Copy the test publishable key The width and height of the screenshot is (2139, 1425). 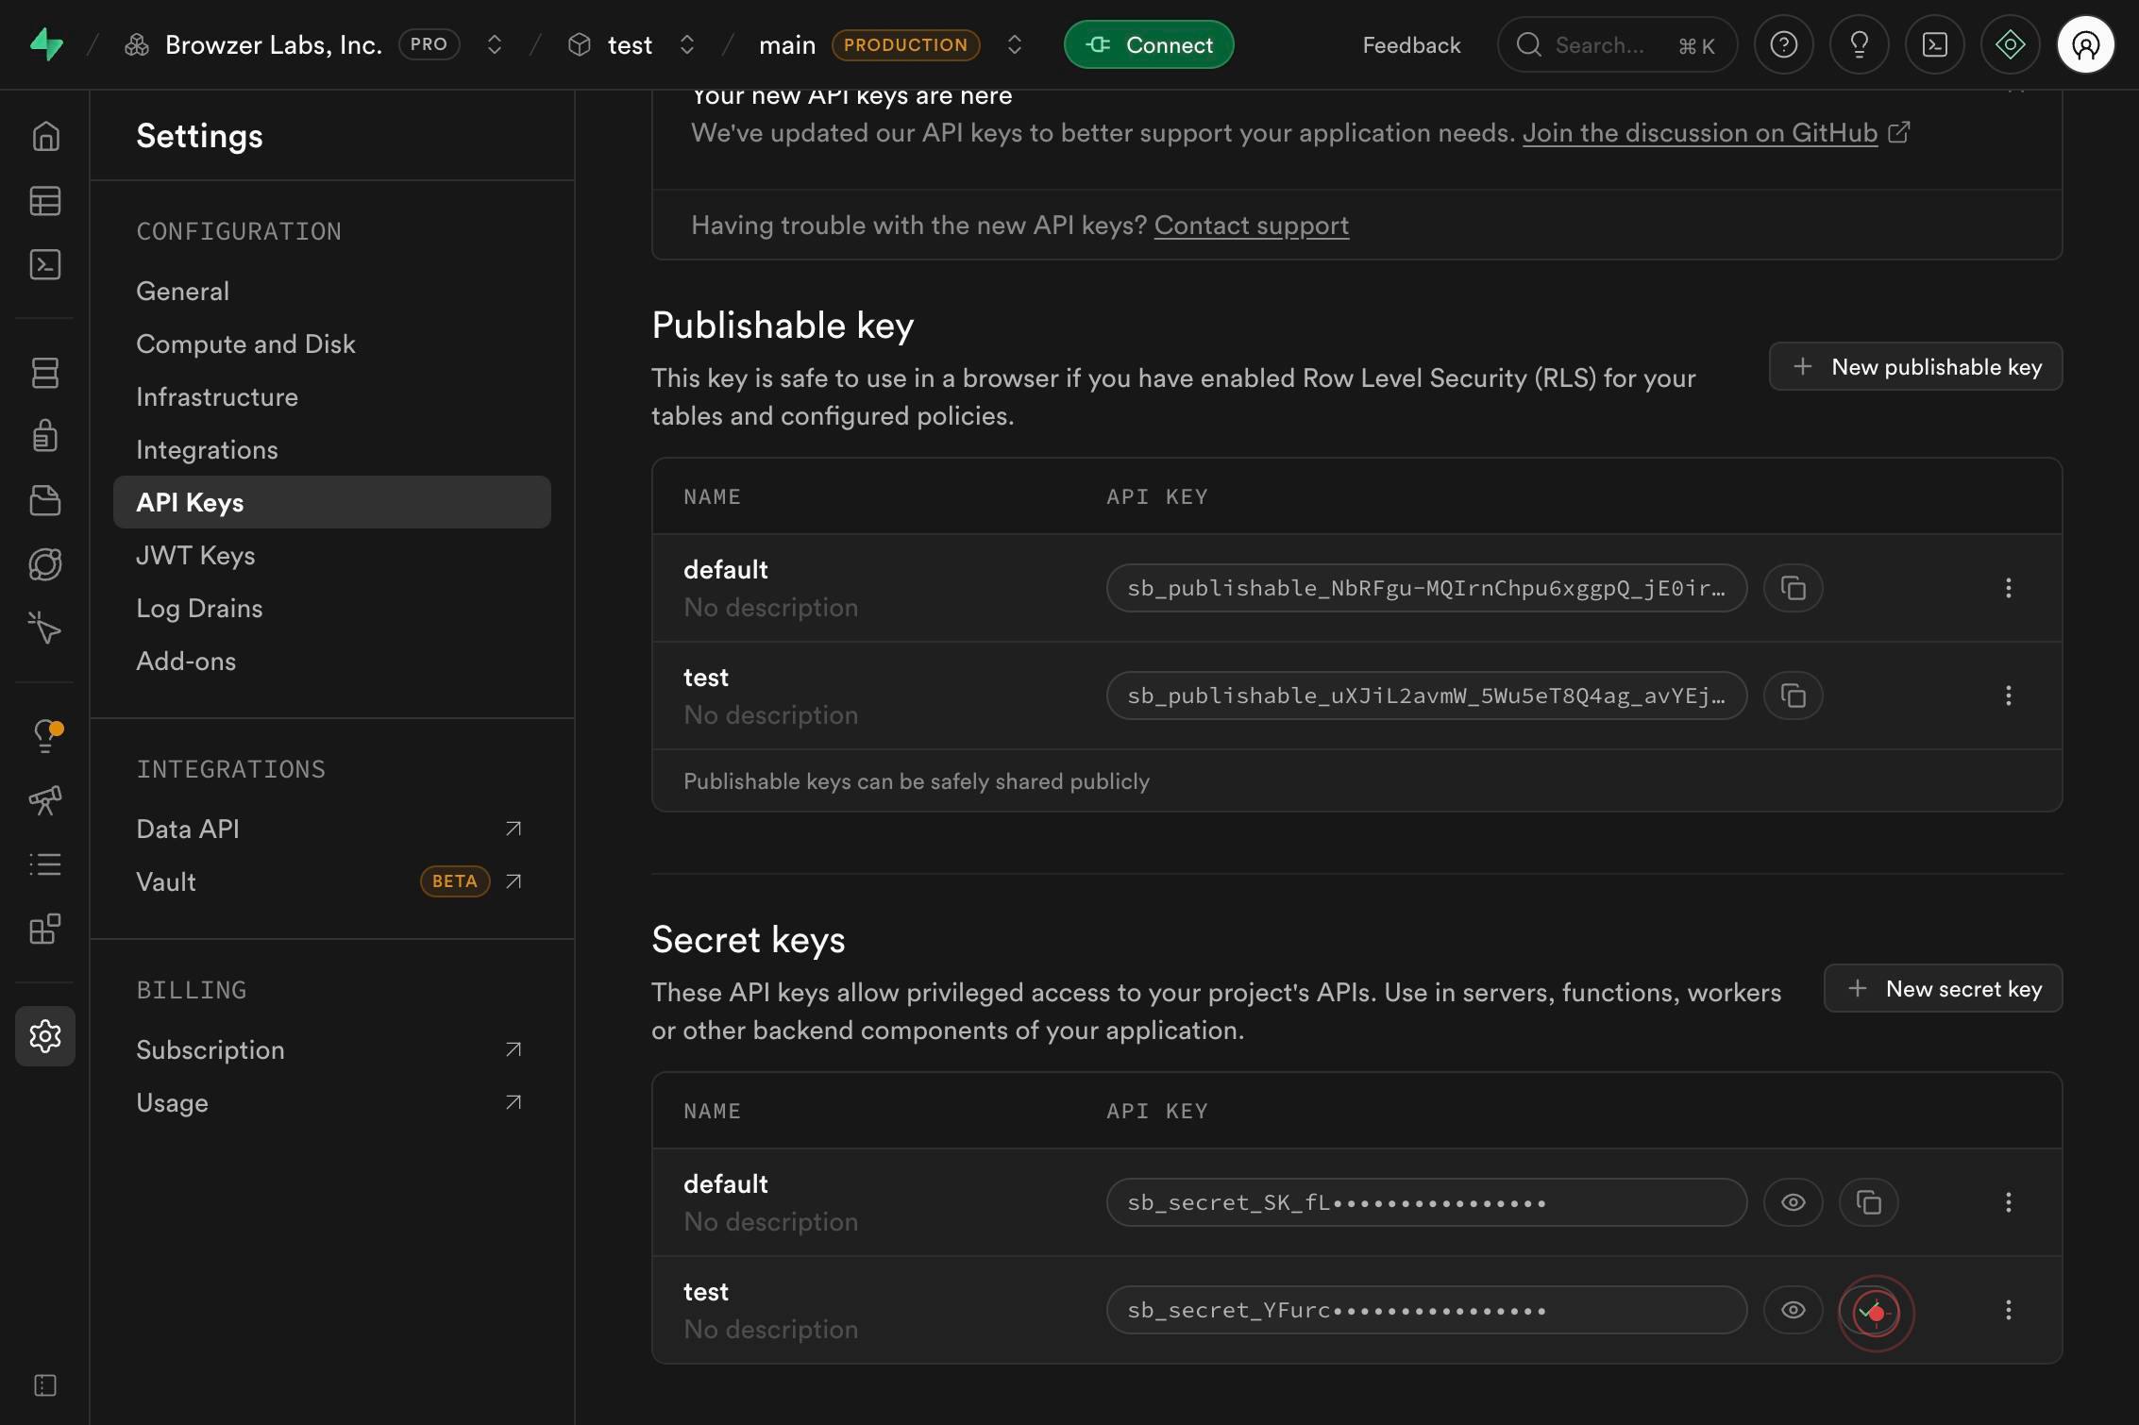1794,696
